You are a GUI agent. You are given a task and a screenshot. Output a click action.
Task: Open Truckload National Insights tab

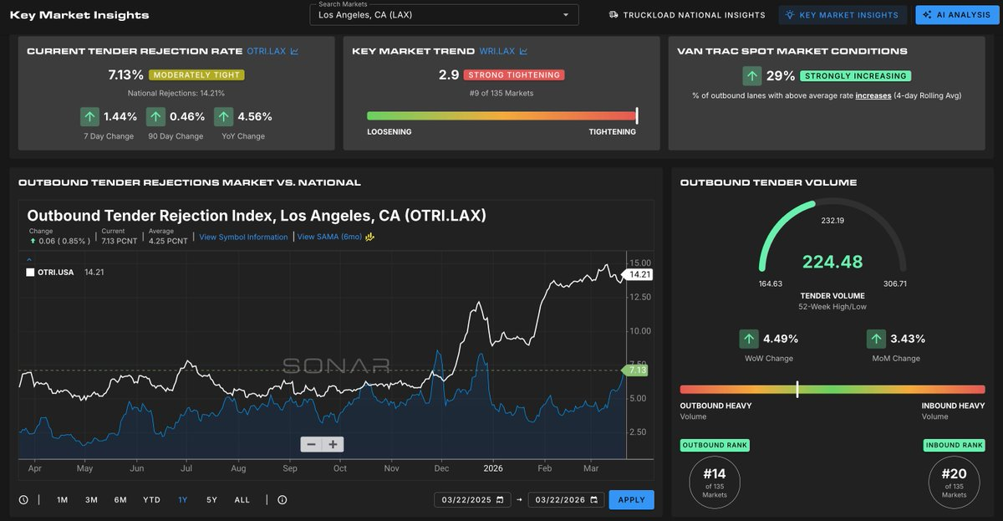point(687,15)
